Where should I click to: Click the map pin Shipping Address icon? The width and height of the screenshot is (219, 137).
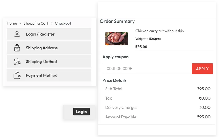tap(17, 48)
